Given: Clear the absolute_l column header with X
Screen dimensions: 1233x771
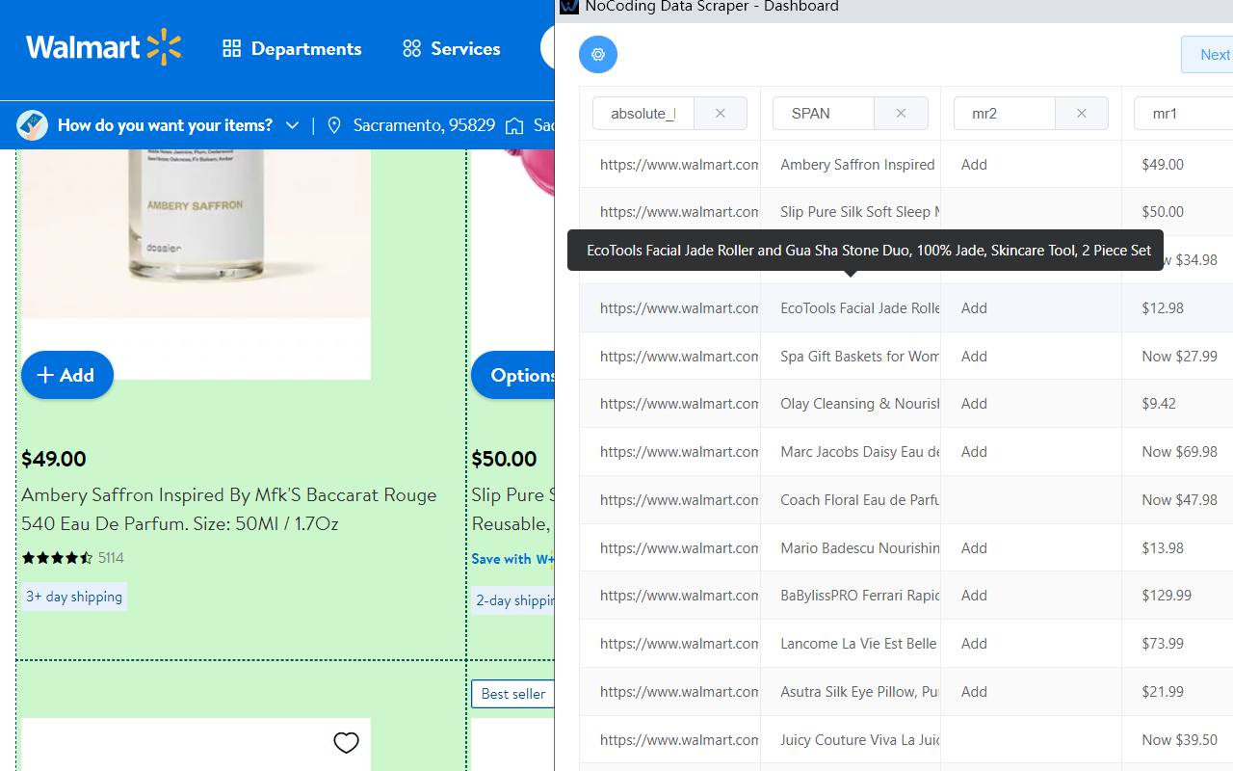Looking at the screenshot, I should point(720,114).
